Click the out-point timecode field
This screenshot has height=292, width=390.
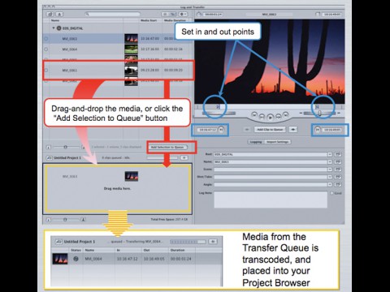click(x=331, y=130)
